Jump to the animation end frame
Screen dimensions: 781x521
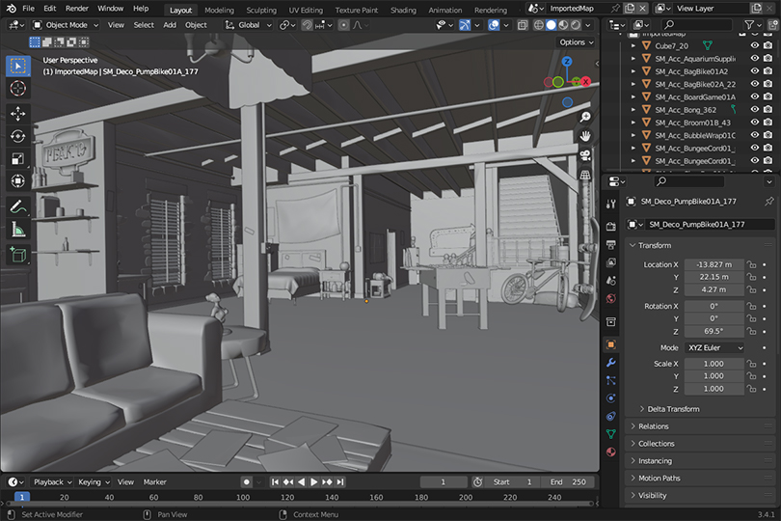pos(340,482)
